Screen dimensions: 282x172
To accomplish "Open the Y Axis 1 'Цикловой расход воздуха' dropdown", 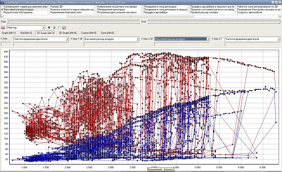I will [x=138, y=39].
